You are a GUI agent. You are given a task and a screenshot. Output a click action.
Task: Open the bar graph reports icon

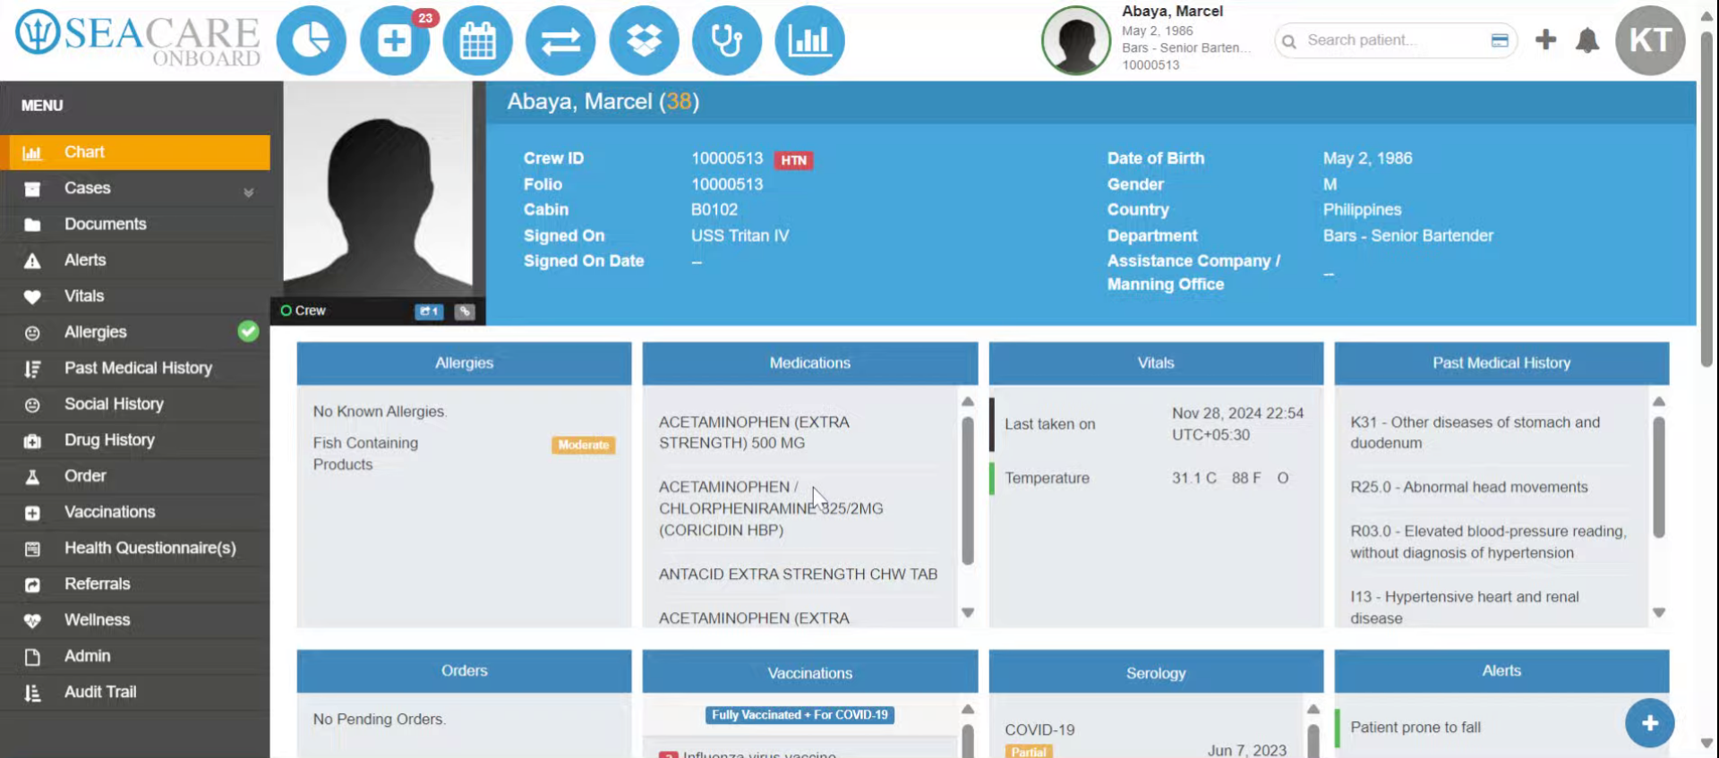(x=809, y=40)
